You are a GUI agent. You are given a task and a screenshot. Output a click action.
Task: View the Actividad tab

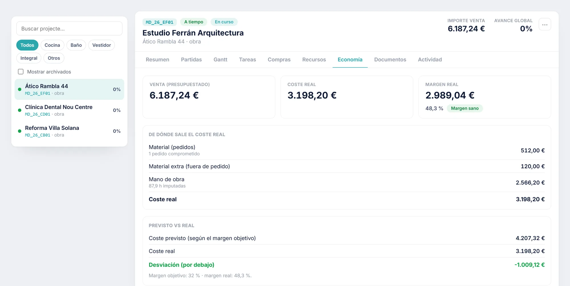pyautogui.click(x=430, y=60)
